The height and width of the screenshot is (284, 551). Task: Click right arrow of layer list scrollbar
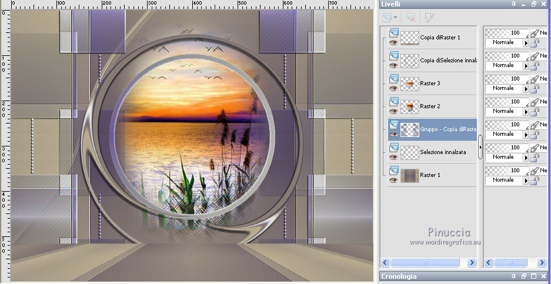(x=472, y=263)
